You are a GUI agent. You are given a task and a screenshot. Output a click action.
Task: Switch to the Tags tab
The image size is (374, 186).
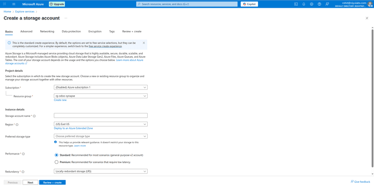[x=112, y=32]
